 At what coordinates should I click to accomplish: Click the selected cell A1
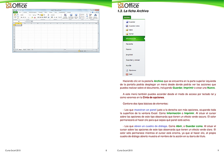coord(18,25)
